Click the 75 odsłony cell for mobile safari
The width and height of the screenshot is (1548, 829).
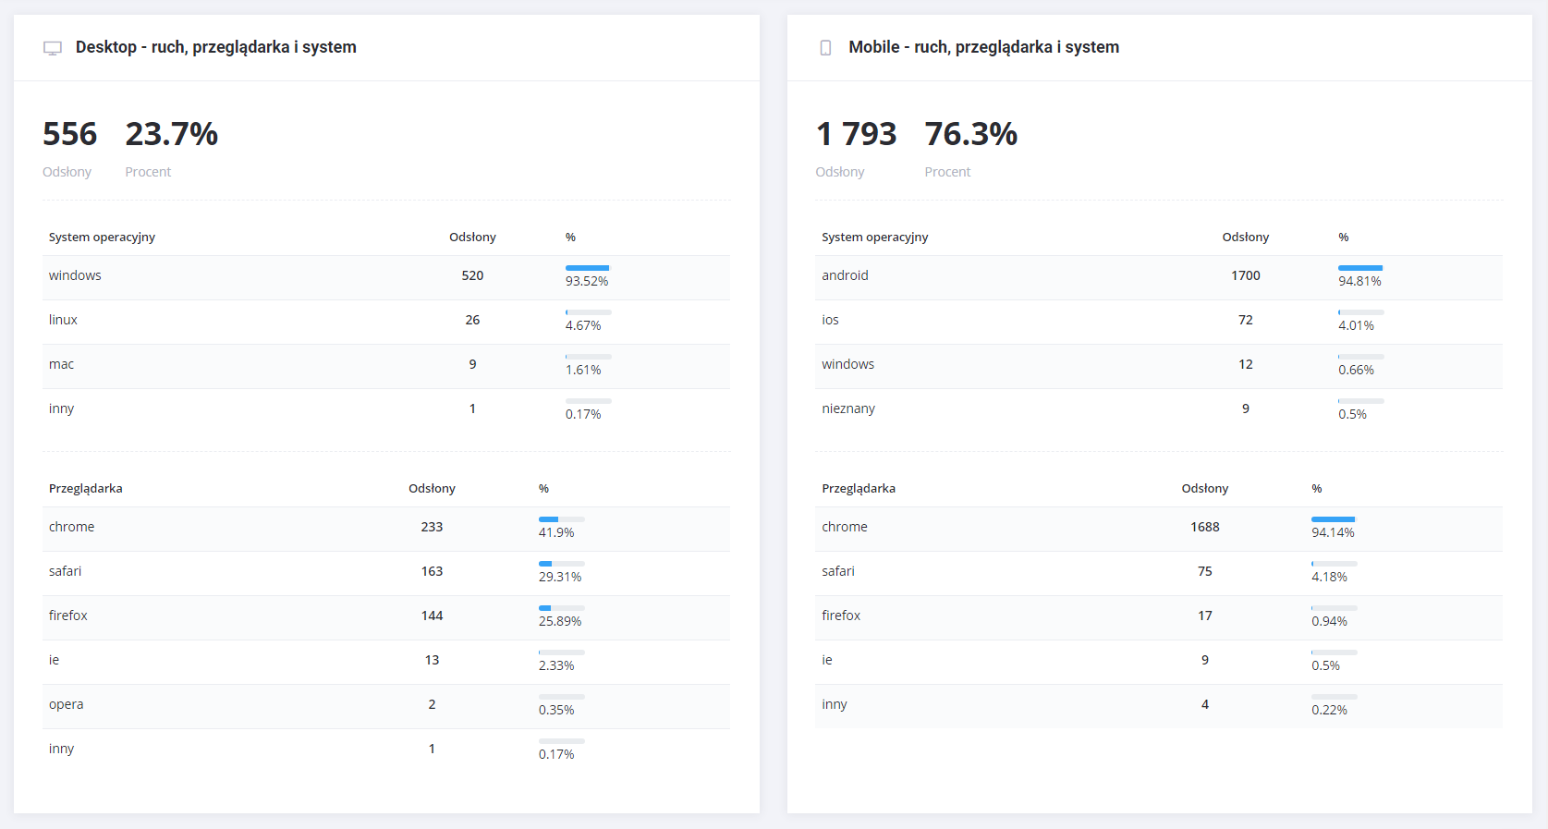coord(1205,571)
